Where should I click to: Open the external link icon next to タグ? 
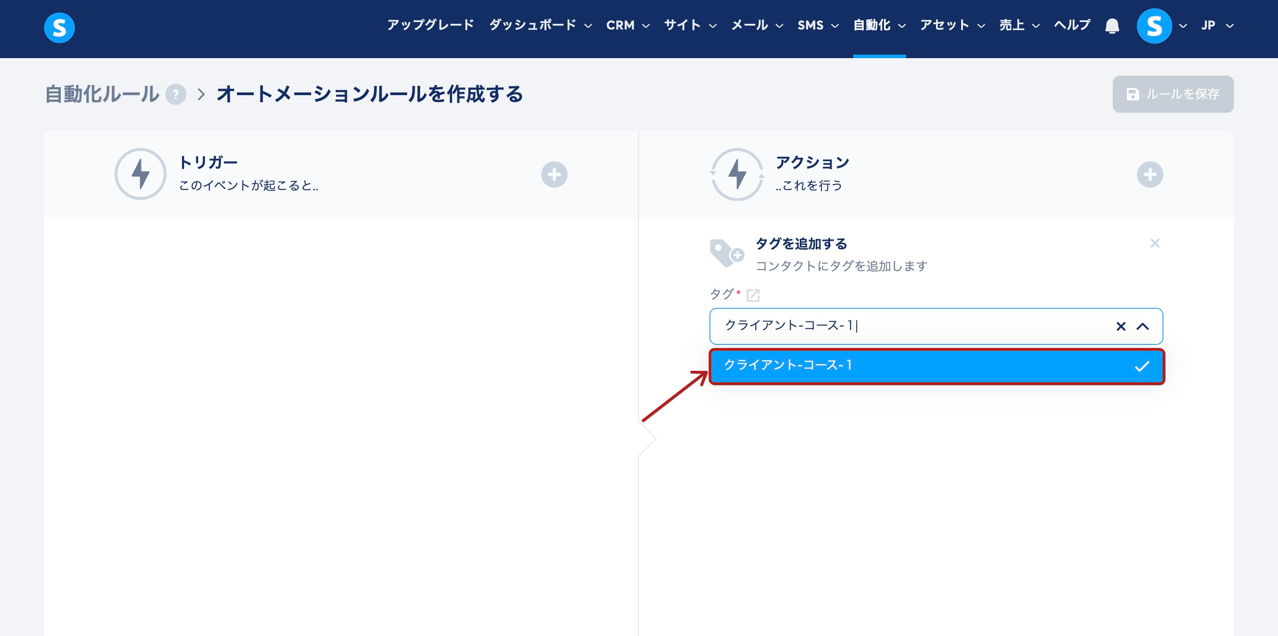753,296
